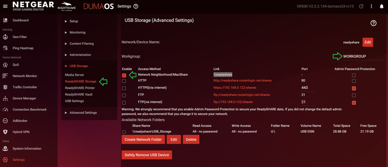388x167 pixels.
Task: Click the Geo-Filter sidebar icon
Action: 5,37
